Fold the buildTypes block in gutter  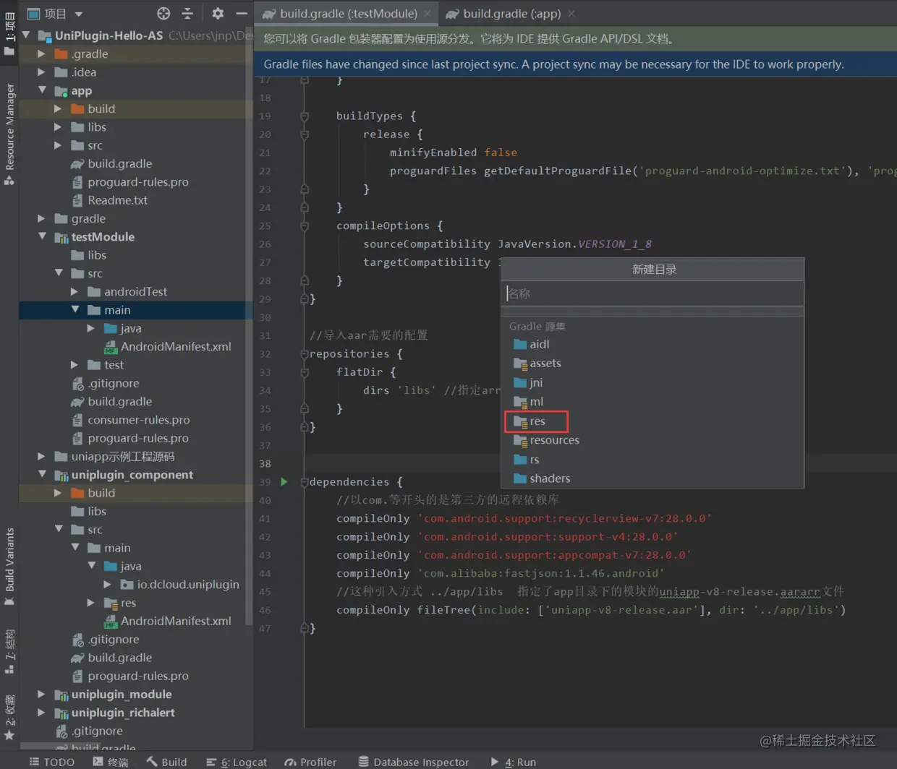coord(305,116)
